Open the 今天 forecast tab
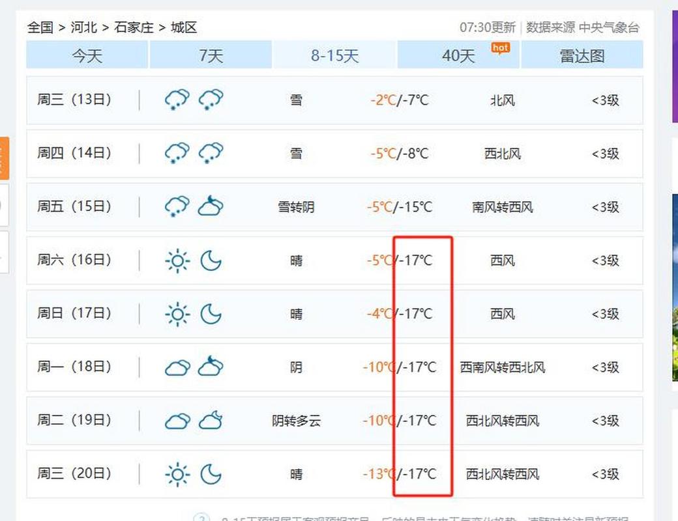Image resolution: width=678 pixels, height=521 pixels. pyautogui.click(x=87, y=55)
